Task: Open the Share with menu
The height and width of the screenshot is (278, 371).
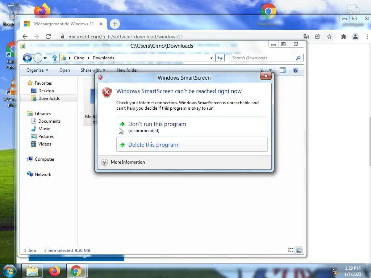Action: click(93, 70)
